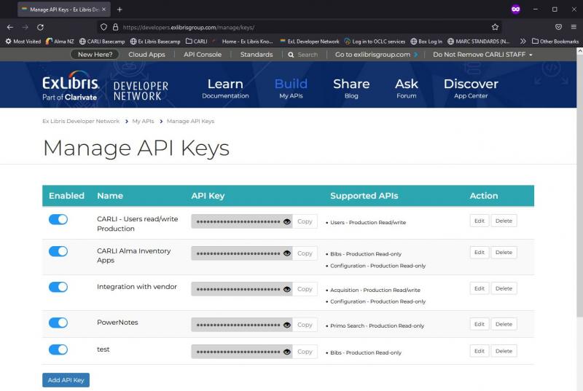Add a new API key
Viewport: 583px width, 391px height.
tap(66, 380)
